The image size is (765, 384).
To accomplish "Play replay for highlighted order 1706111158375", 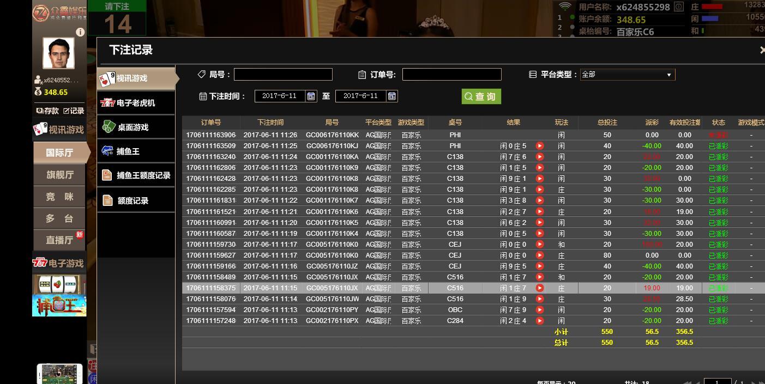I will [x=539, y=288].
